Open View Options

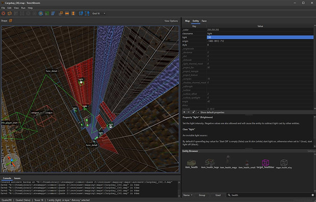[171, 21]
